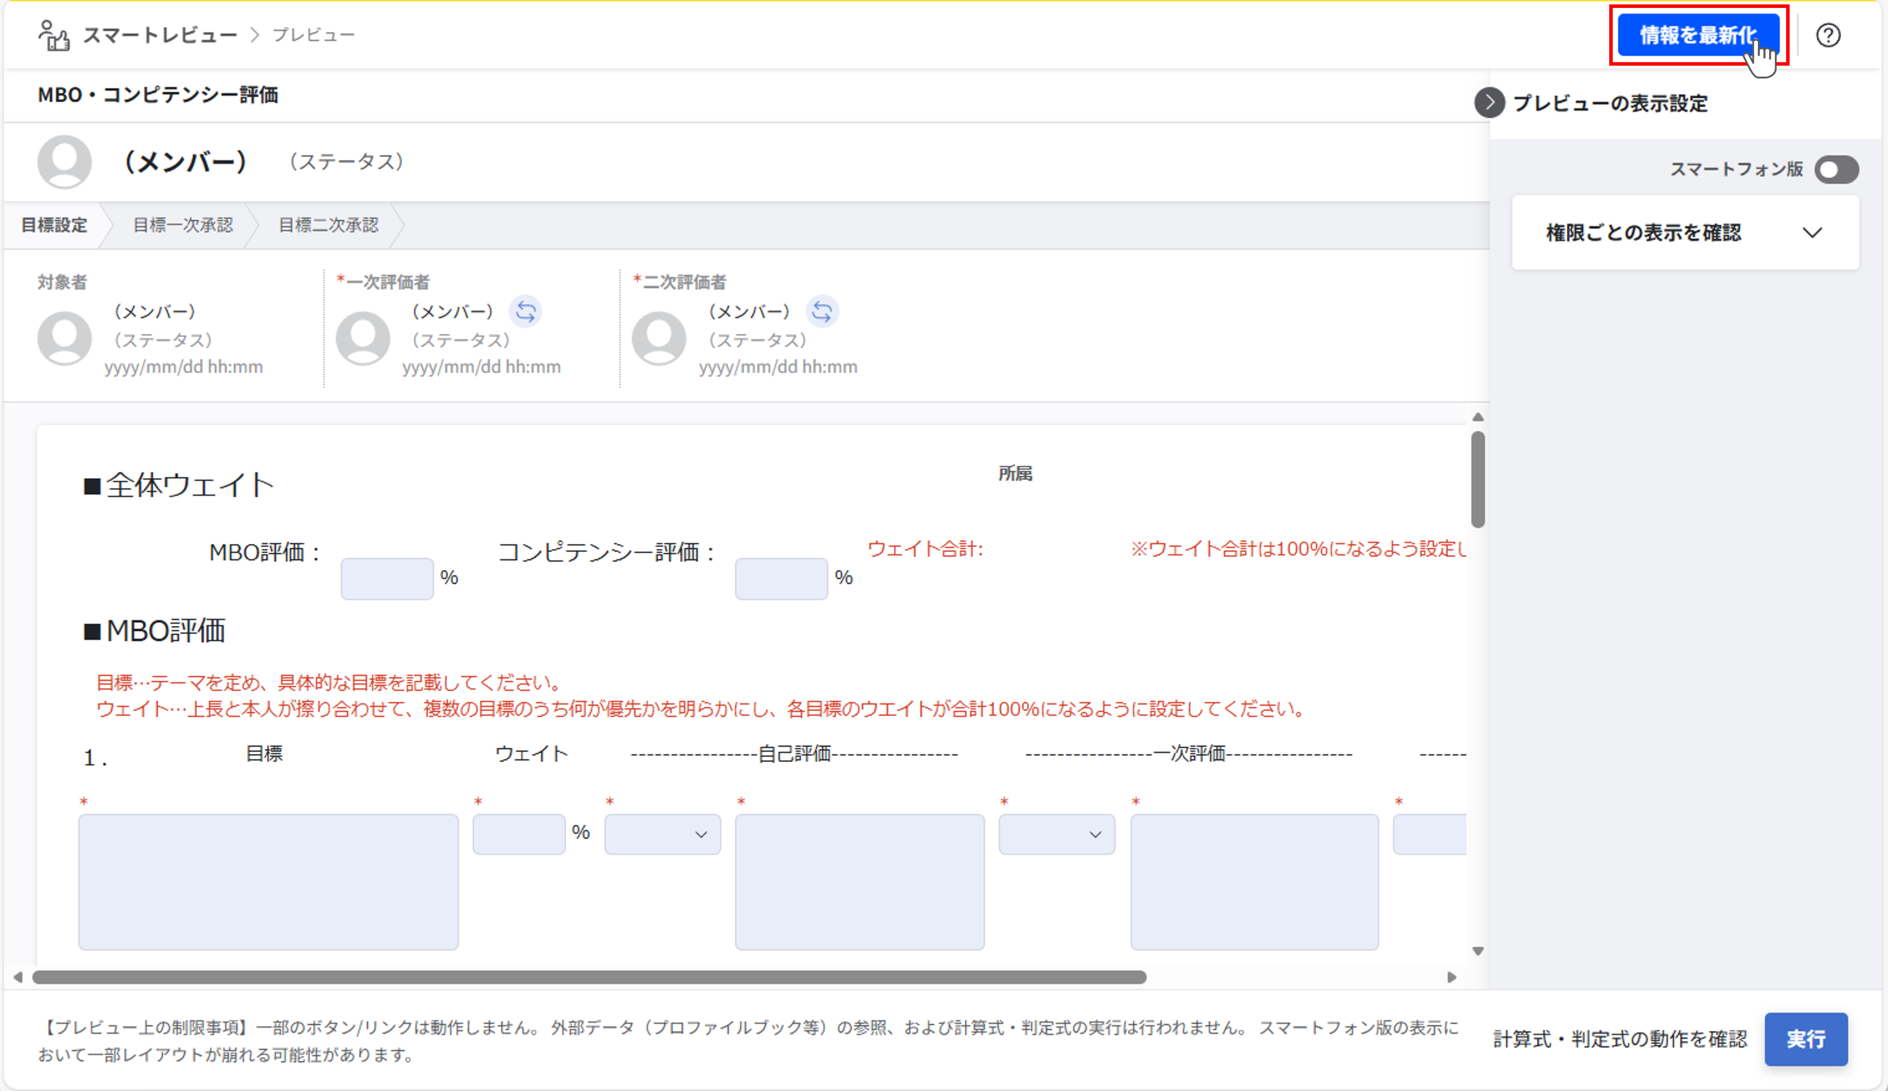
Task: Open the 自己評価 rating dropdown
Action: click(x=662, y=834)
